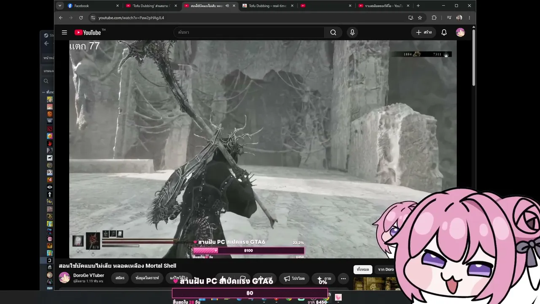
Task: Go back with the browser back arrow
Action: click(x=61, y=18)
